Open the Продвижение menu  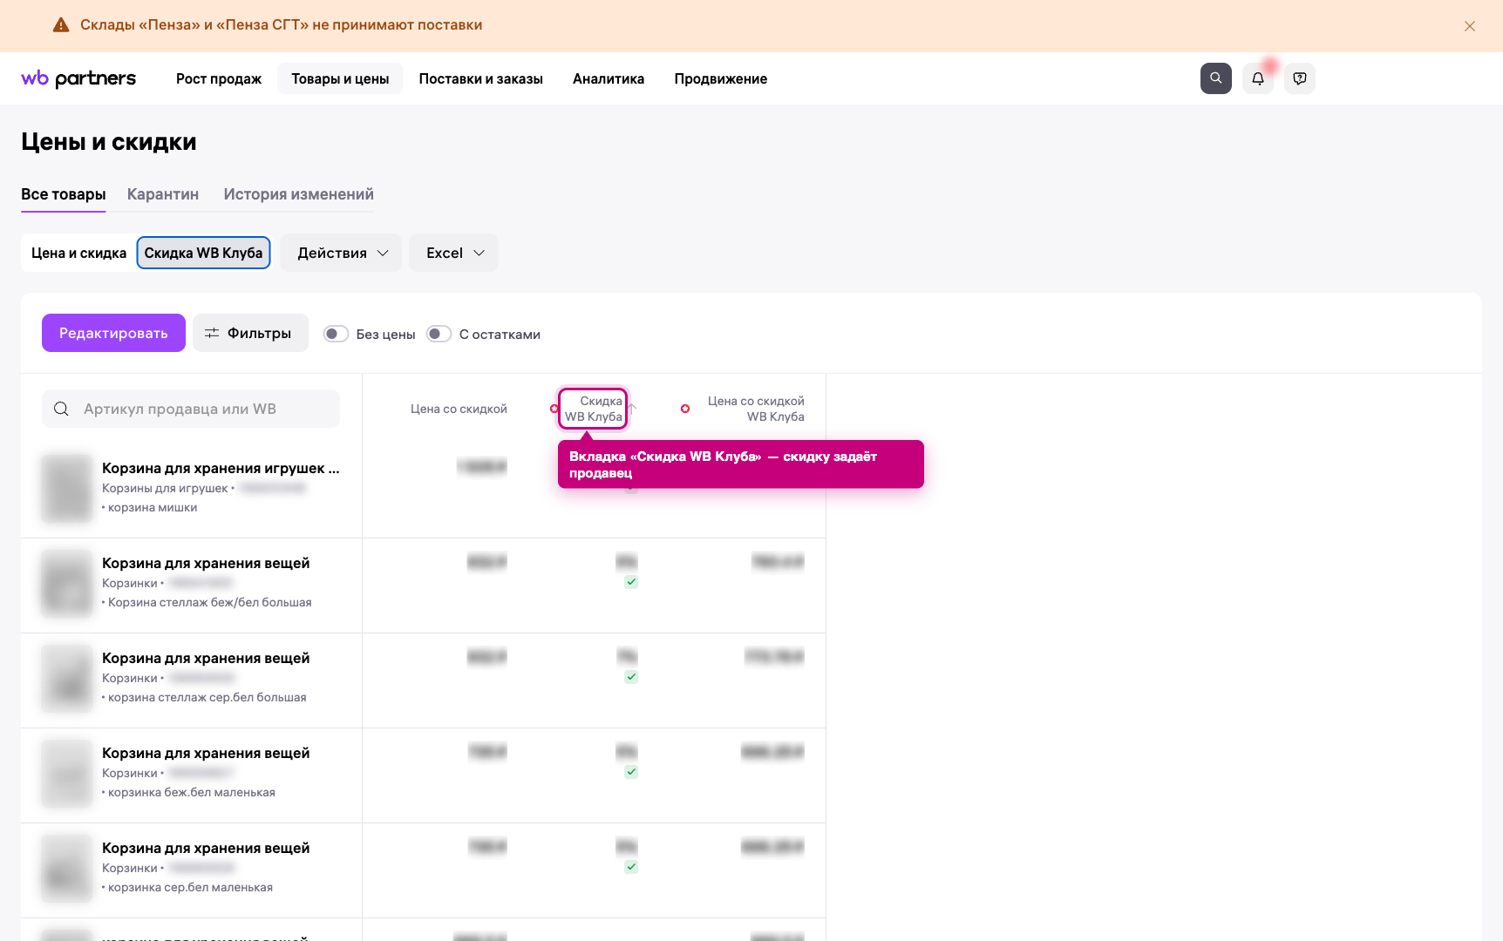point(721,78)
